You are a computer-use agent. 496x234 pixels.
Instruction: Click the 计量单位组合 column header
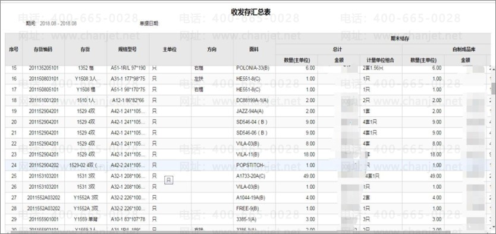point(381,60)
